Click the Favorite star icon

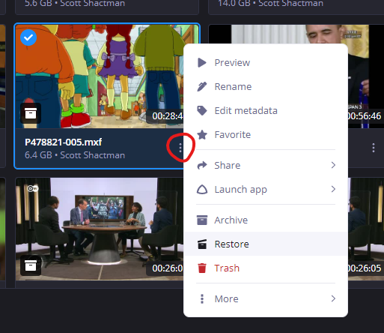[x=202, y=135]
